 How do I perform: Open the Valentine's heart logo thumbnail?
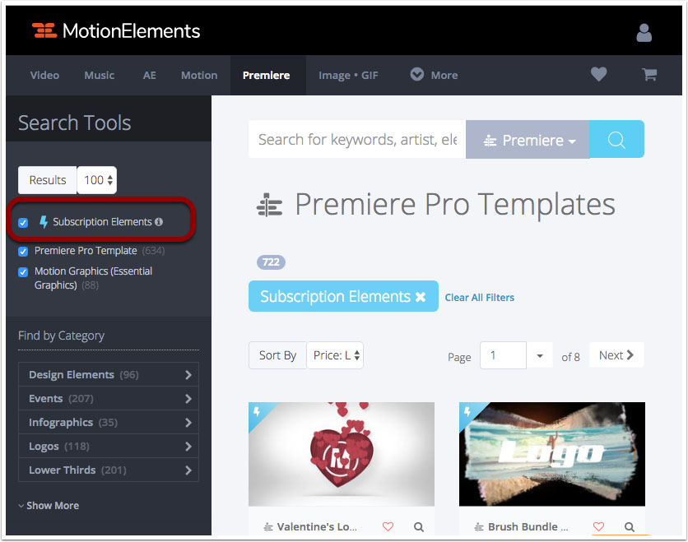point(342,454)
